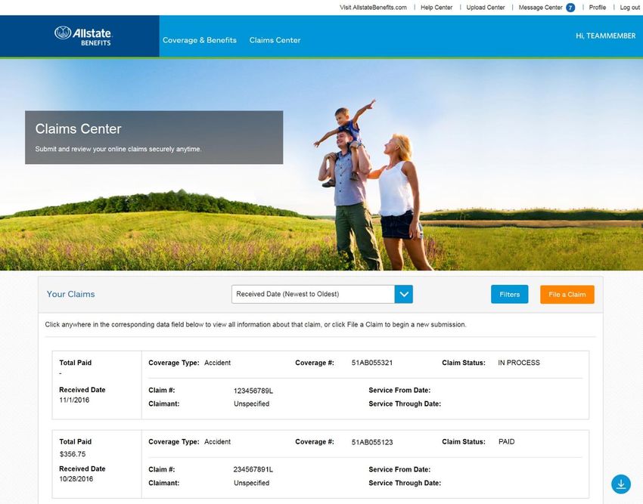The image size is (643, 504).
Task: Select claim number 234567891L
Action: click(x=253, y=469)
